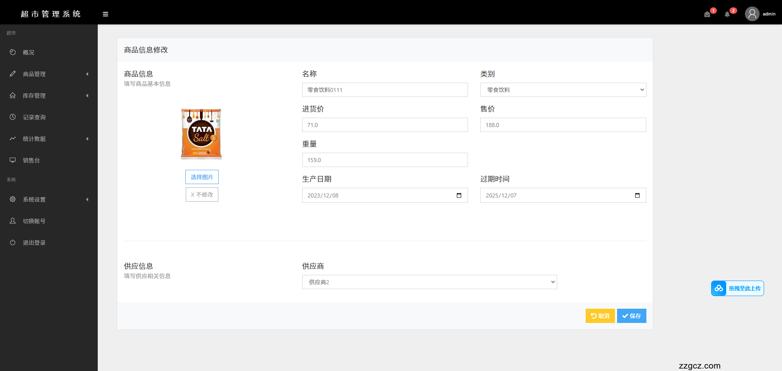This screenshot has height=371, width=782.
Task: Open calendar picker for 生产日期
Action: point(459,195)
